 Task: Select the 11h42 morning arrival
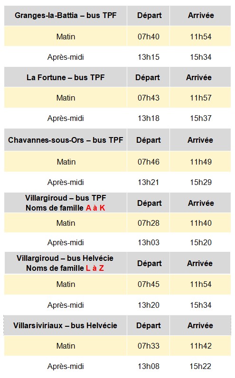(x=200, y=346)
